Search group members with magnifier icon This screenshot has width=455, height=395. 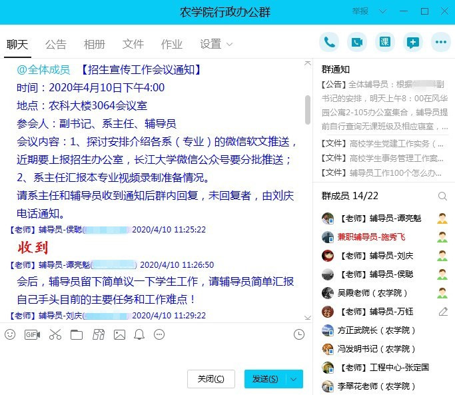point(442,196)
